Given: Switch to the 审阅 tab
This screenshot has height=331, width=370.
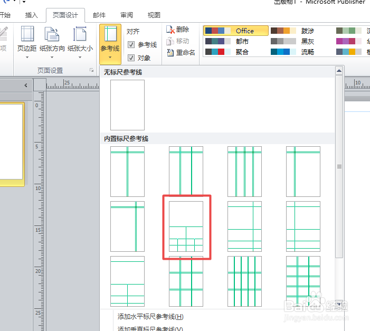Looking at the screenshot, I should pyautogui.click(x=127, y=15).
